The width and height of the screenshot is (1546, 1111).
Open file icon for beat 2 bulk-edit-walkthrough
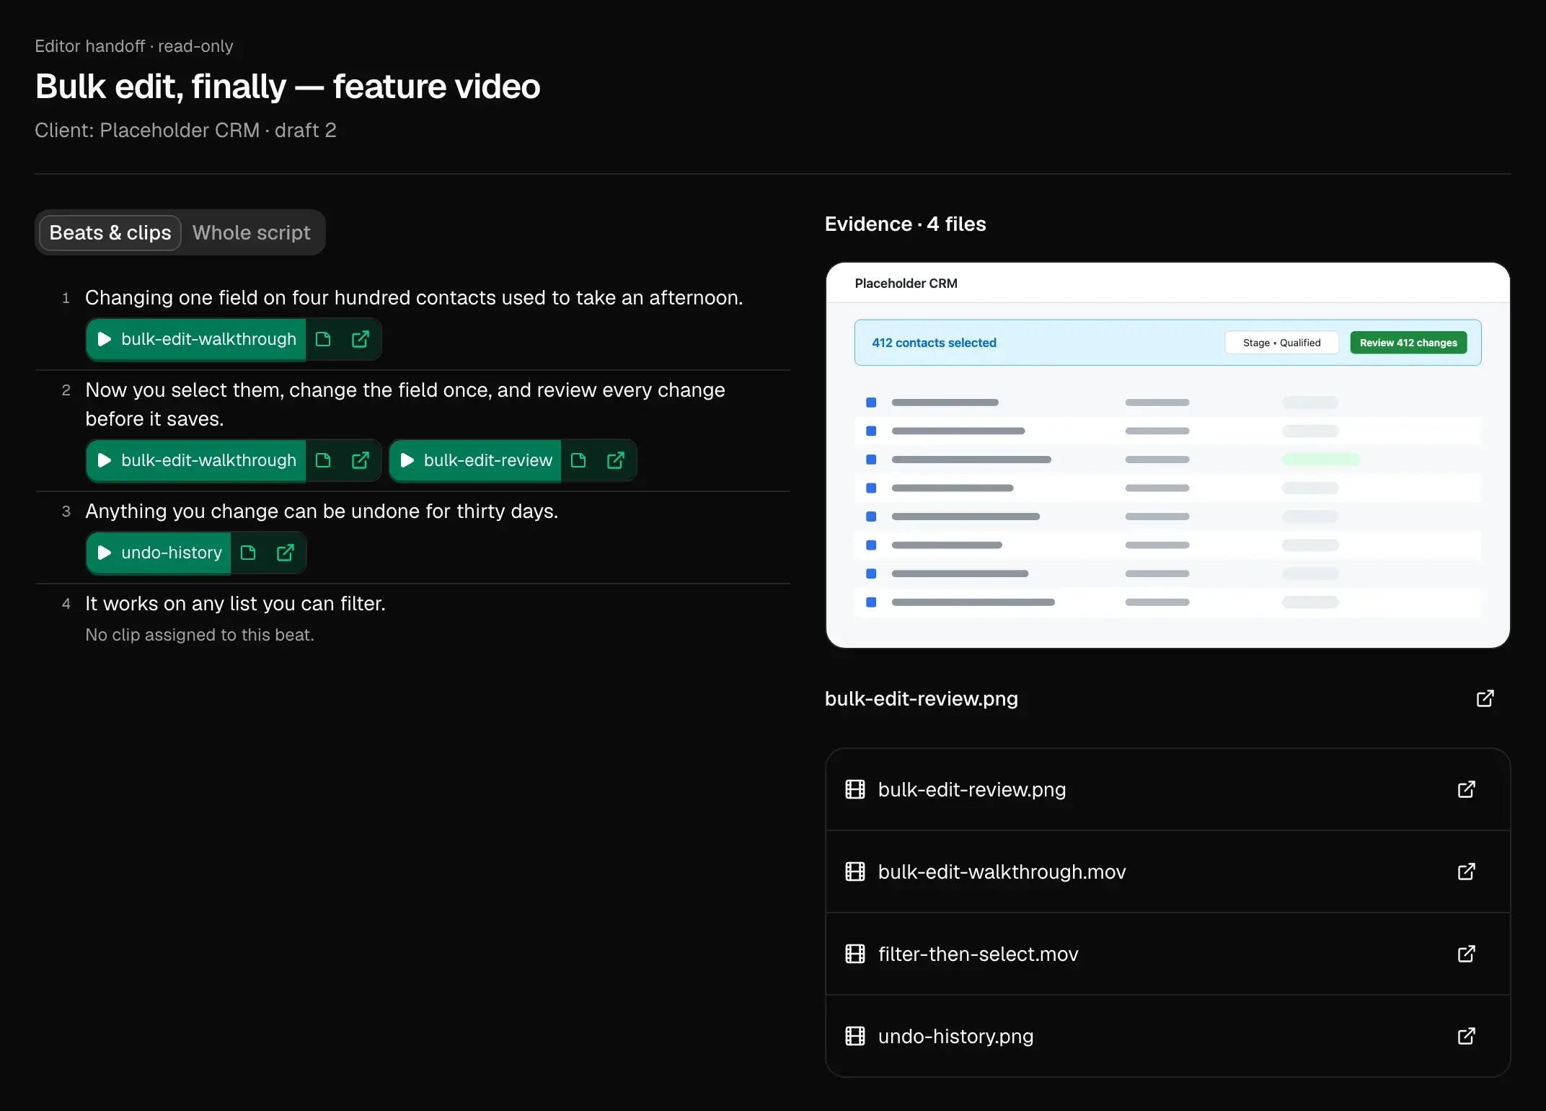point(323,460)
